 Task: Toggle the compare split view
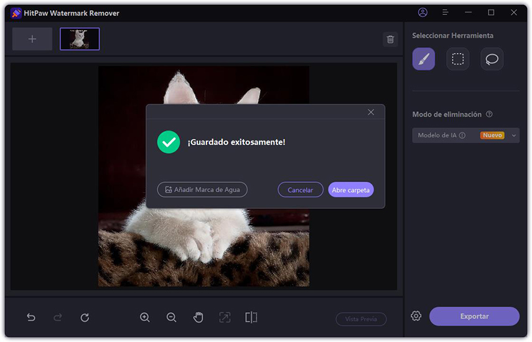point(251,318)
